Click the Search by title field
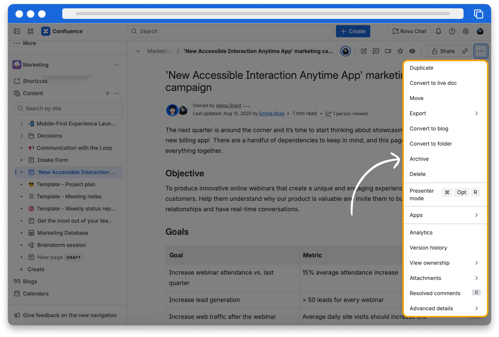The width and height of the screenshot is (499, 337). (68, 108)
